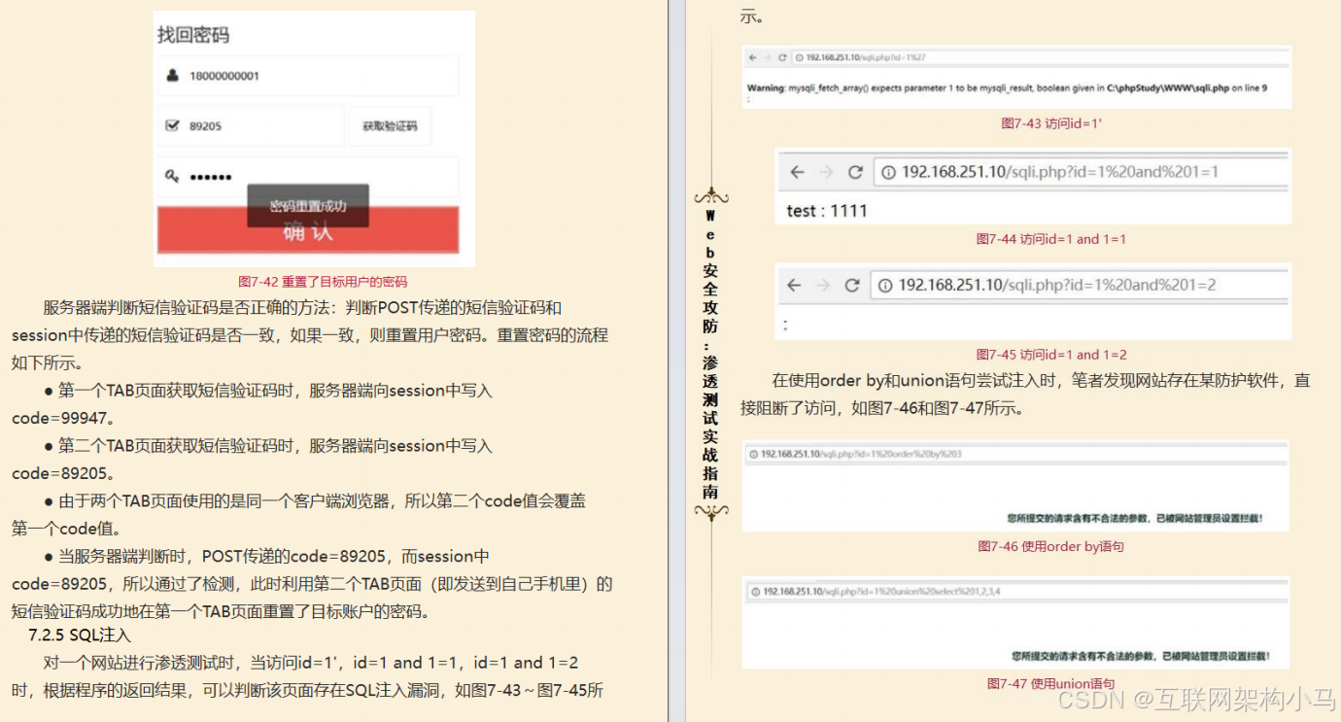Image resolution: width=1341 pixels, height=722 pixels.
Task: Click the verification code field showing 89205
Action: (x=251, y=126)
